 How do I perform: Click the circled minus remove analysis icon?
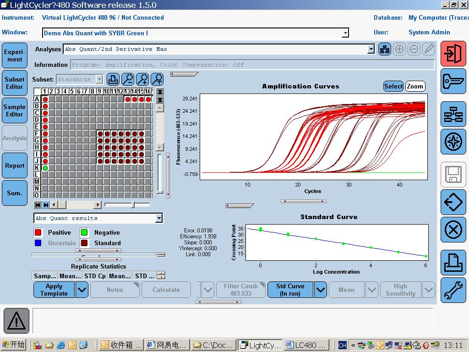click(x=414, y=49)
